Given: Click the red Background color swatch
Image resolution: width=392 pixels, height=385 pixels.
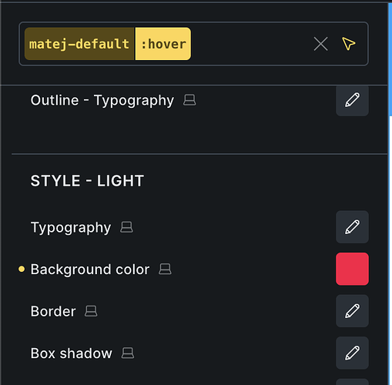Looking at the screenshot, I should pos(352,269).
